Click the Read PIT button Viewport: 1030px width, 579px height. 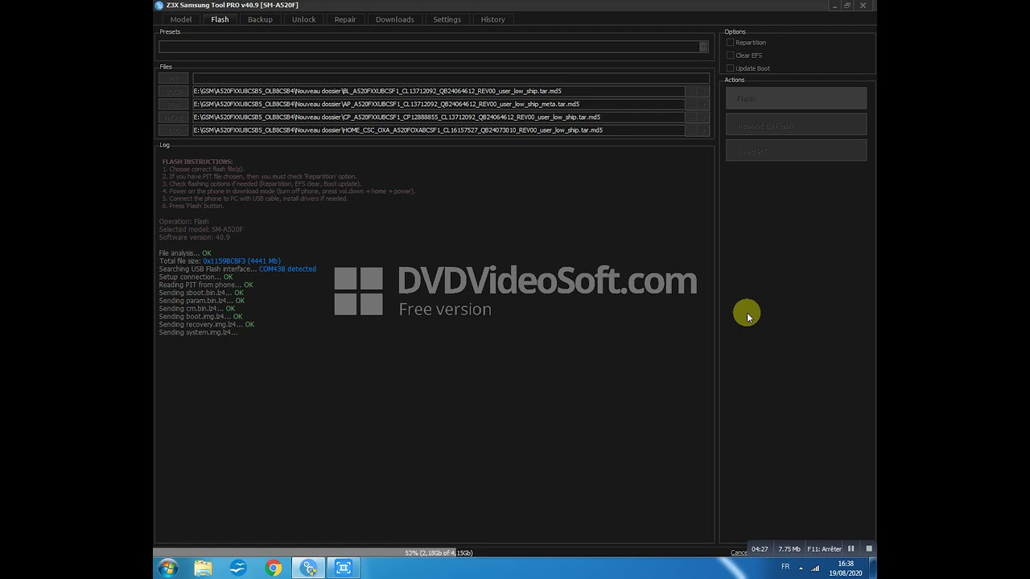[796, 151]
